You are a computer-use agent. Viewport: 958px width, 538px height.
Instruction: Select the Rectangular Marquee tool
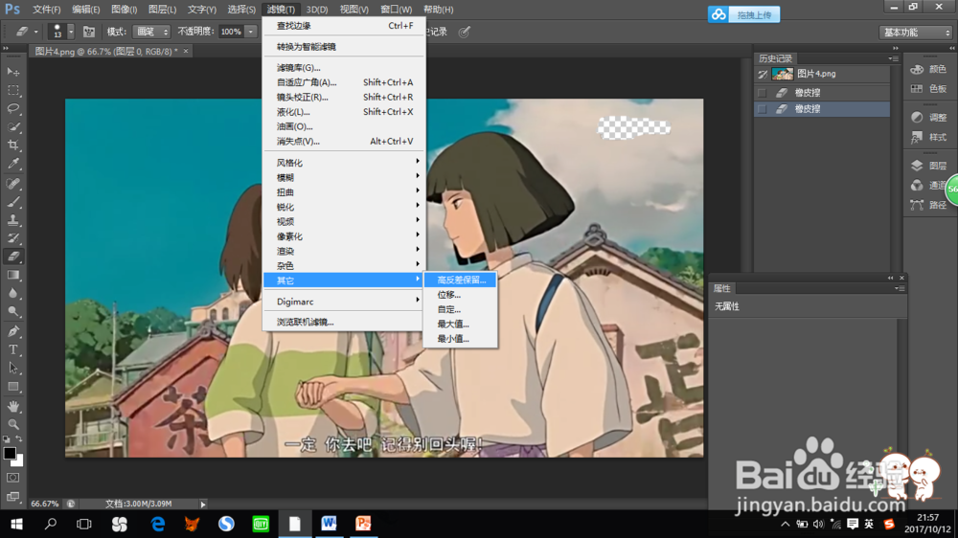click(x=12, y=90)
